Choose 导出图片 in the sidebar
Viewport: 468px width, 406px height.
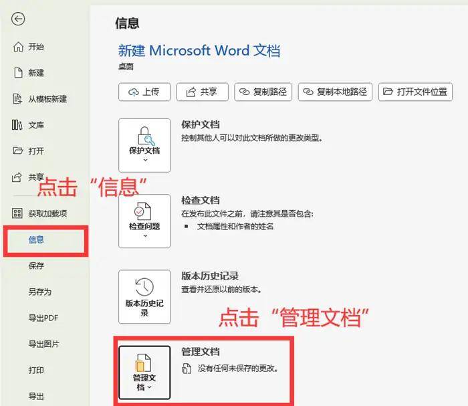point(44,344)
